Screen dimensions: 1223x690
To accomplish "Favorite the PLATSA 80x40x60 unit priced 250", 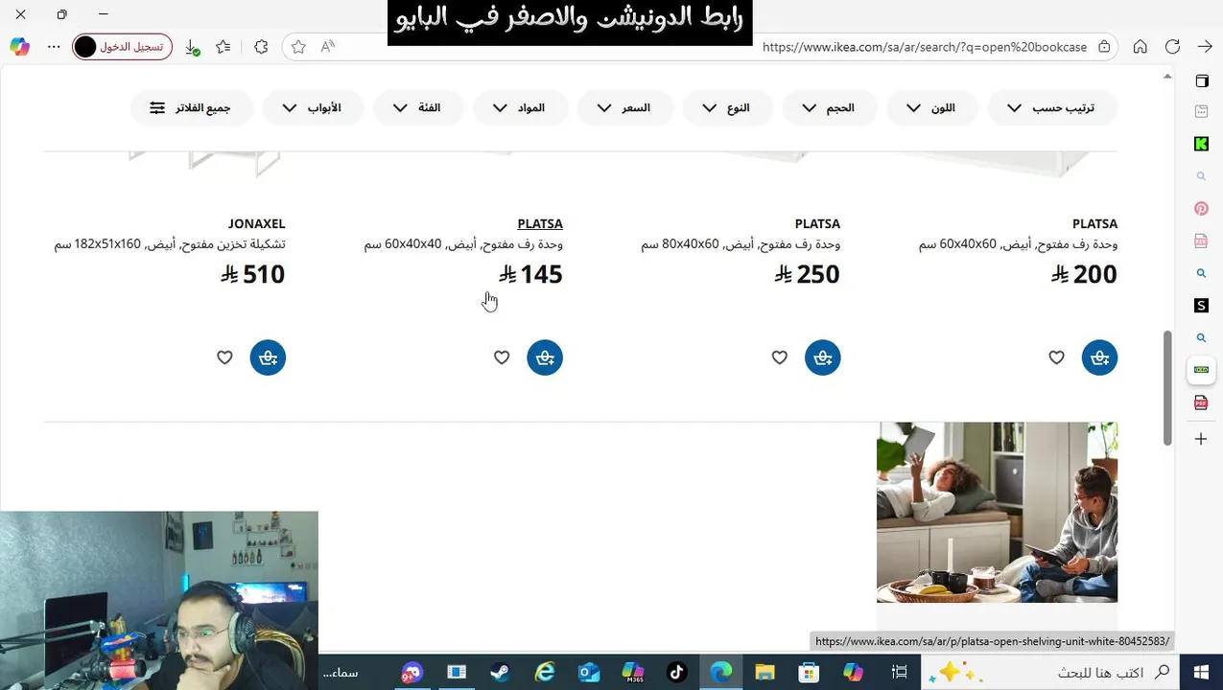I will click(779, 357).
